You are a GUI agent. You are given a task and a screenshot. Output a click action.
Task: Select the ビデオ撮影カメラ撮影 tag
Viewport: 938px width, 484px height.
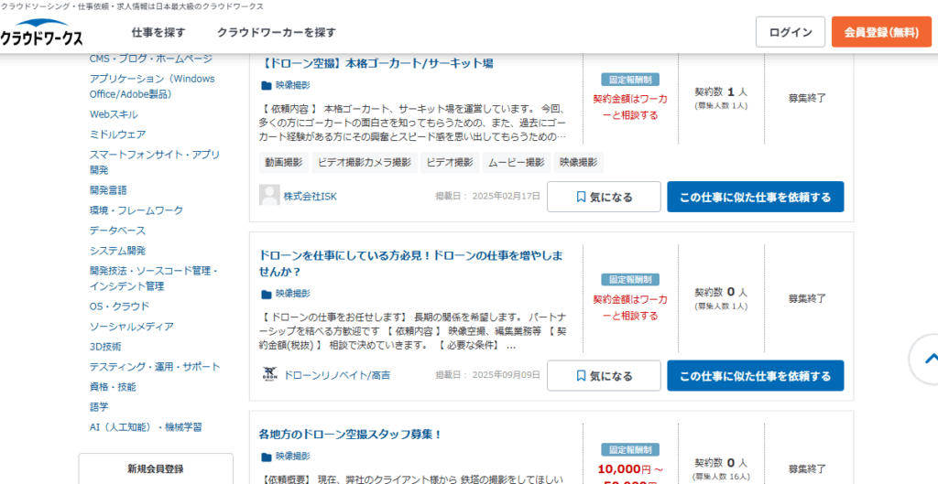tap(365, 163)
